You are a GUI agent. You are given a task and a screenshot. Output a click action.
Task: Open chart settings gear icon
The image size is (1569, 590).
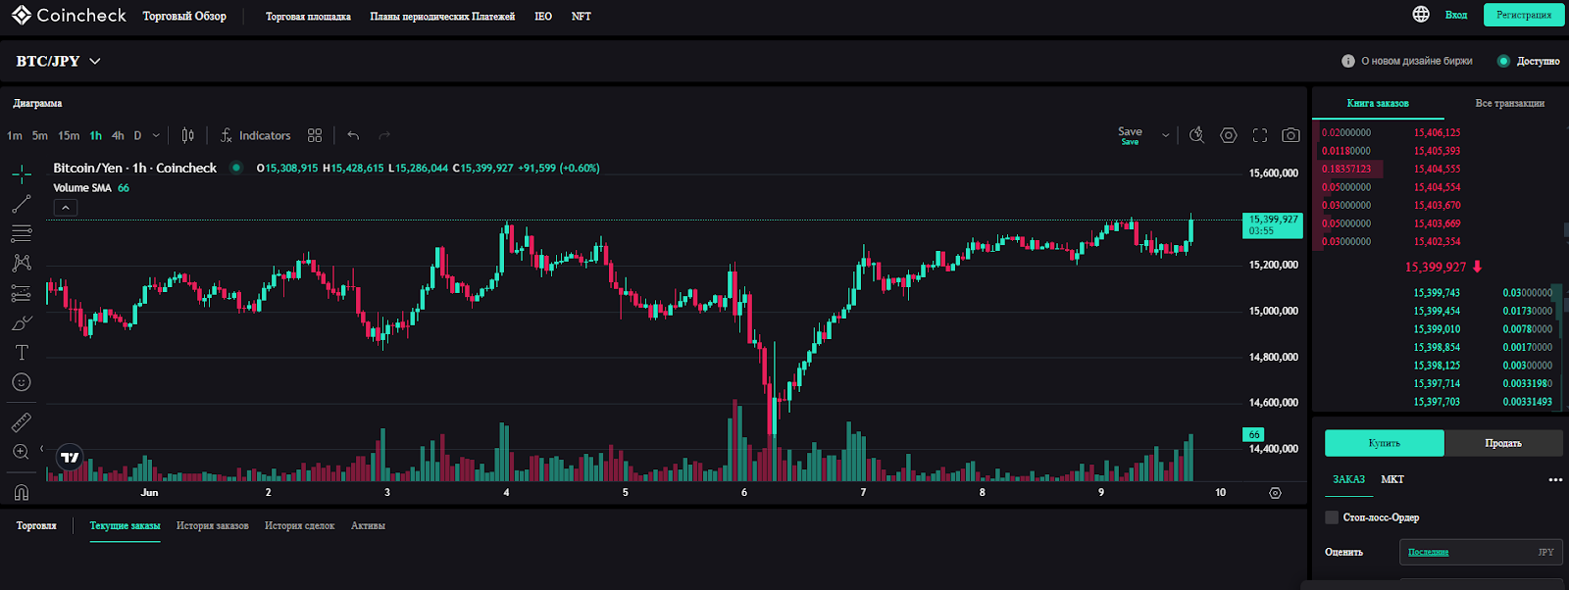[x=1229, y=135]
